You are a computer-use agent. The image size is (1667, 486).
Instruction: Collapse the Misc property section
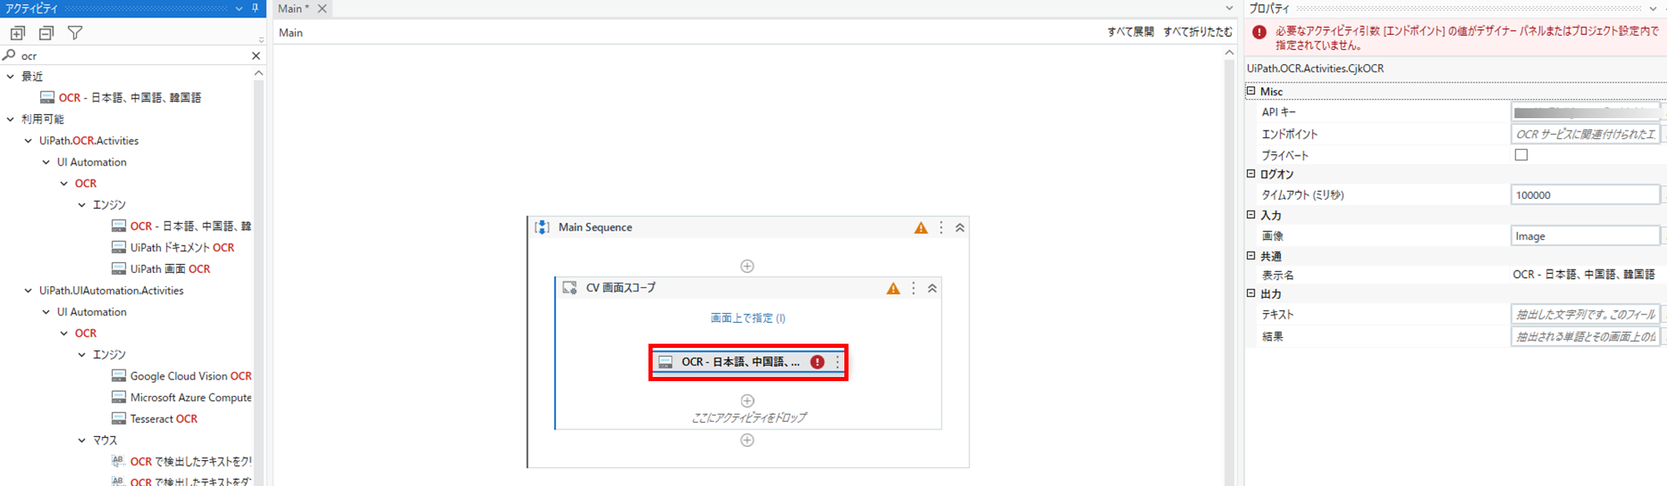coord(1251,91)
